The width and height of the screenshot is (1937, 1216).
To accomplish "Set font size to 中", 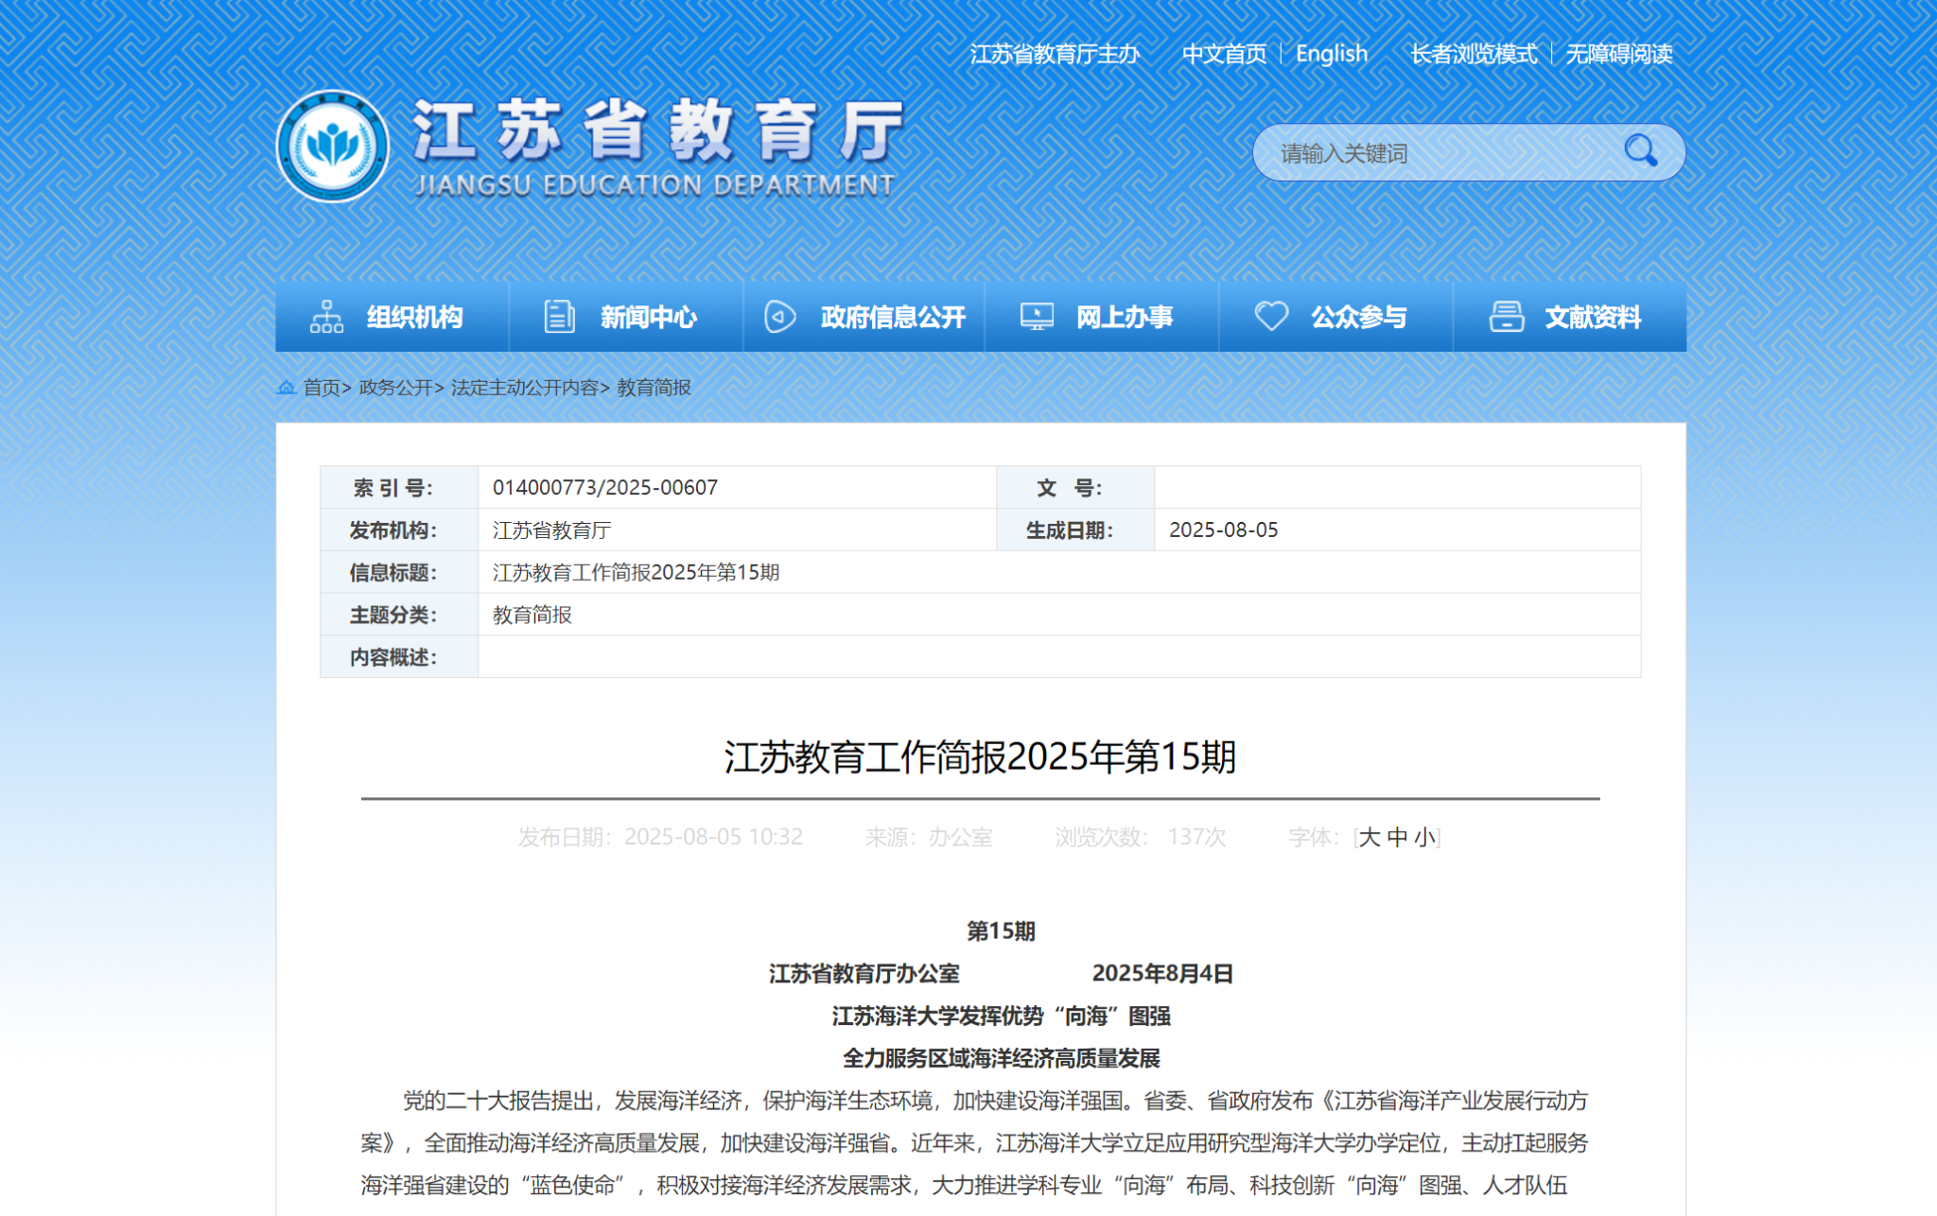I will tap(1397, 837).
